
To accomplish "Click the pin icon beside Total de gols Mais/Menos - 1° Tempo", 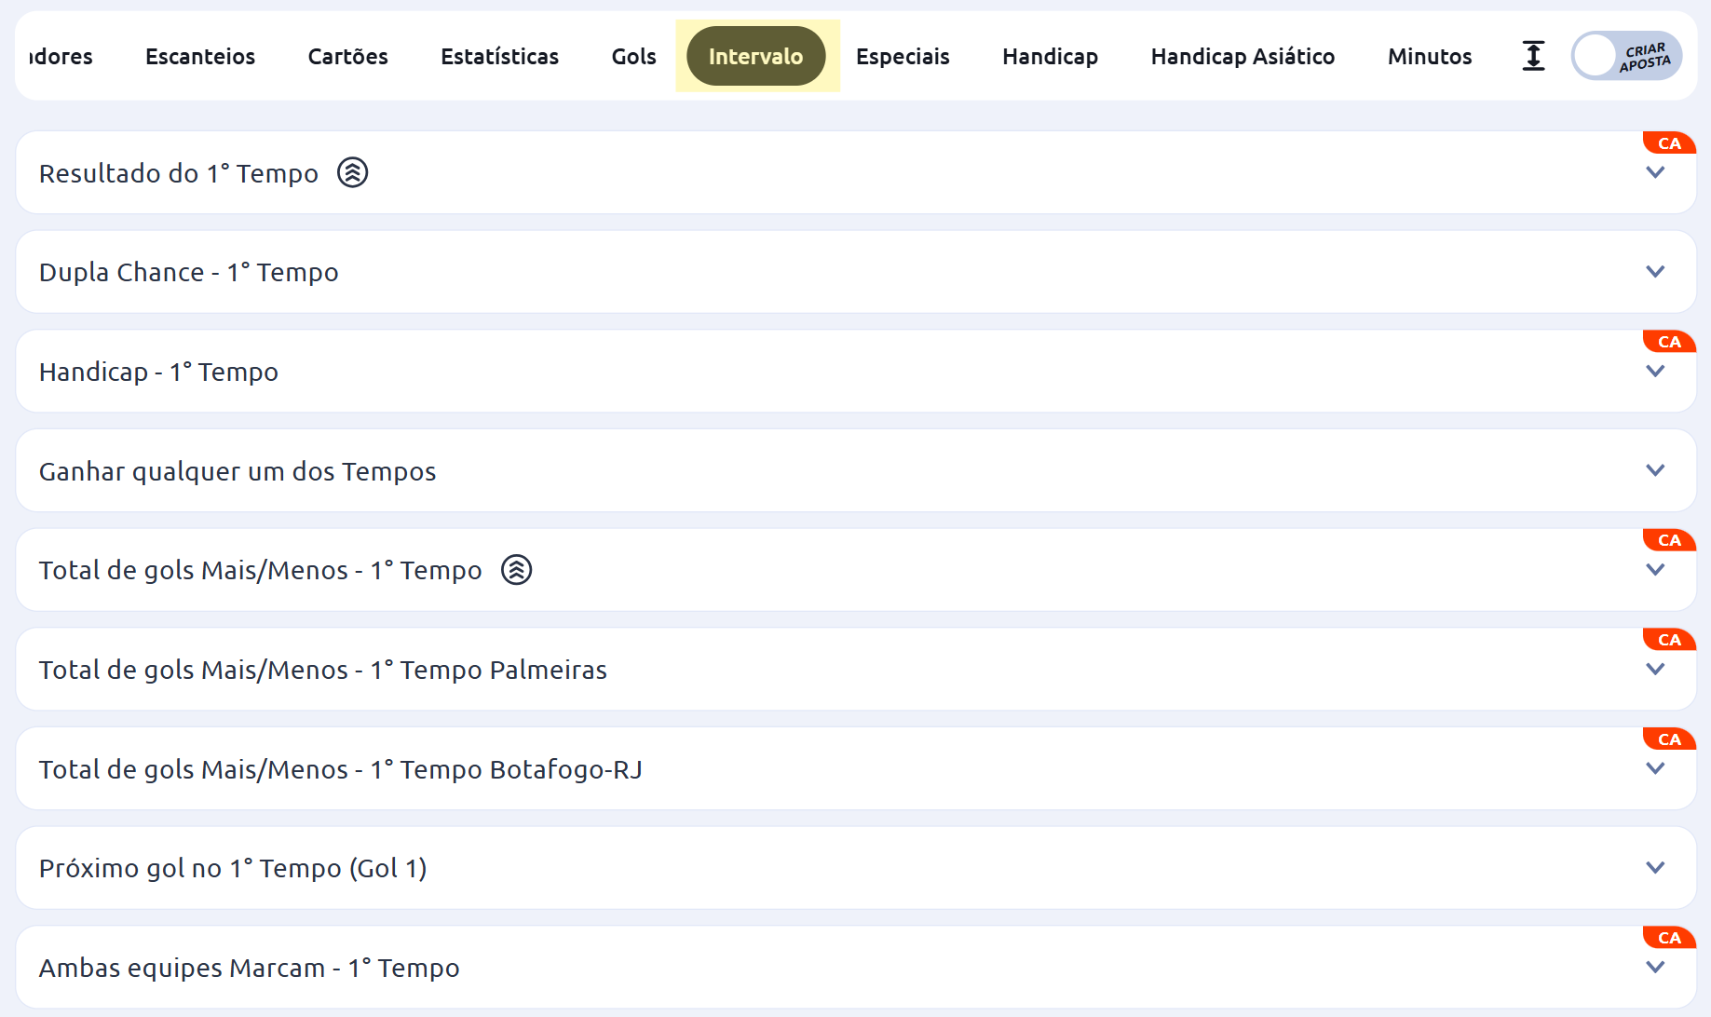I will (x=516, y=570).
